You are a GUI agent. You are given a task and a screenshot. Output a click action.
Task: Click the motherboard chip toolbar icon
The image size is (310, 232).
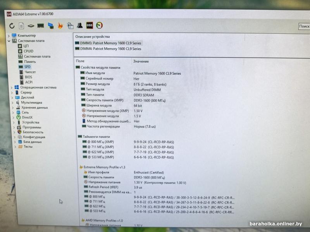[x=31, y=26]
